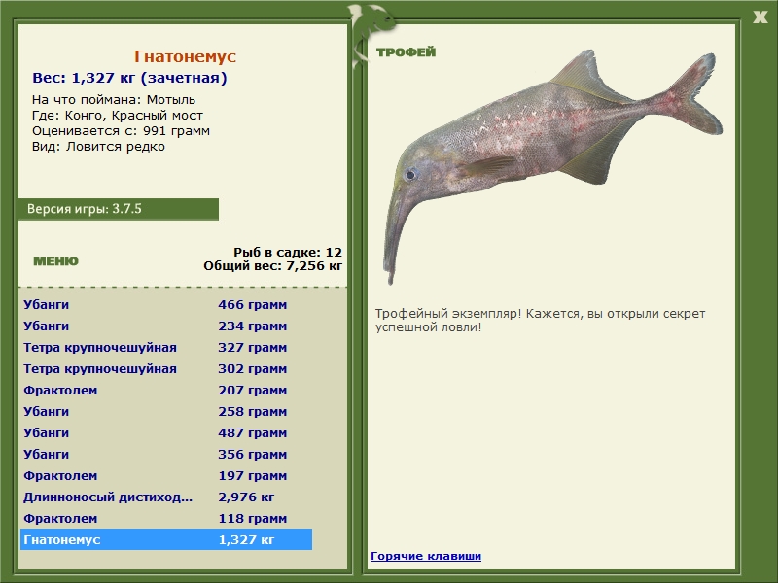Open the Горячие клавиши link

click(426, 556)
